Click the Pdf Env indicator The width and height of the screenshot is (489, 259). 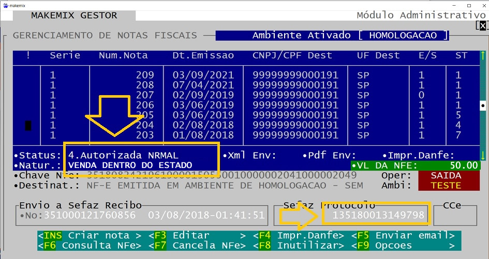point(329,155)
